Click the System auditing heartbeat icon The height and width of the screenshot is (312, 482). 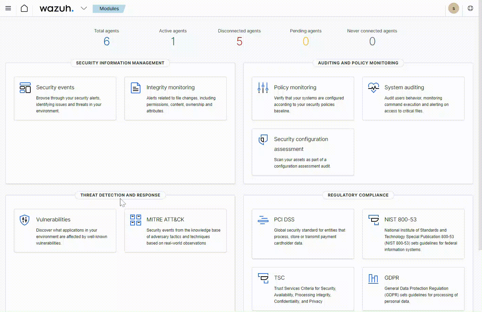point(374,88)
